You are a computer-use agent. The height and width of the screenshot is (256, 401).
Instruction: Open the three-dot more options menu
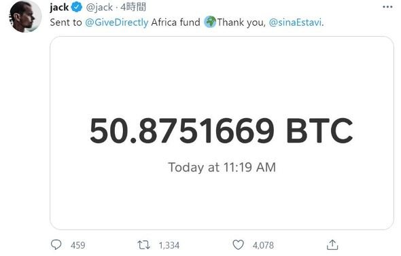pyautogui.click(x=387, y=7)
